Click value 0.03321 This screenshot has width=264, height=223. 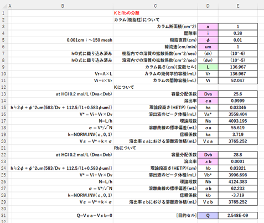pos(238,168)
